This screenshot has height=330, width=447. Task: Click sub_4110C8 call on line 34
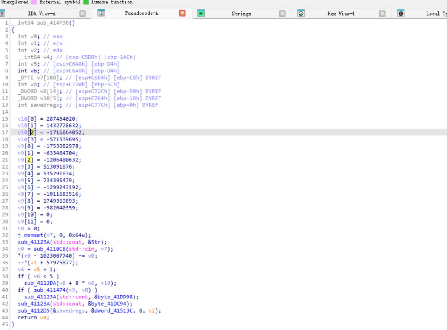[x=50, y=249]
